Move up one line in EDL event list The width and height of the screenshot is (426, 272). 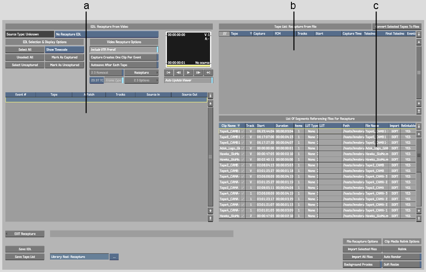click(210, 104)
